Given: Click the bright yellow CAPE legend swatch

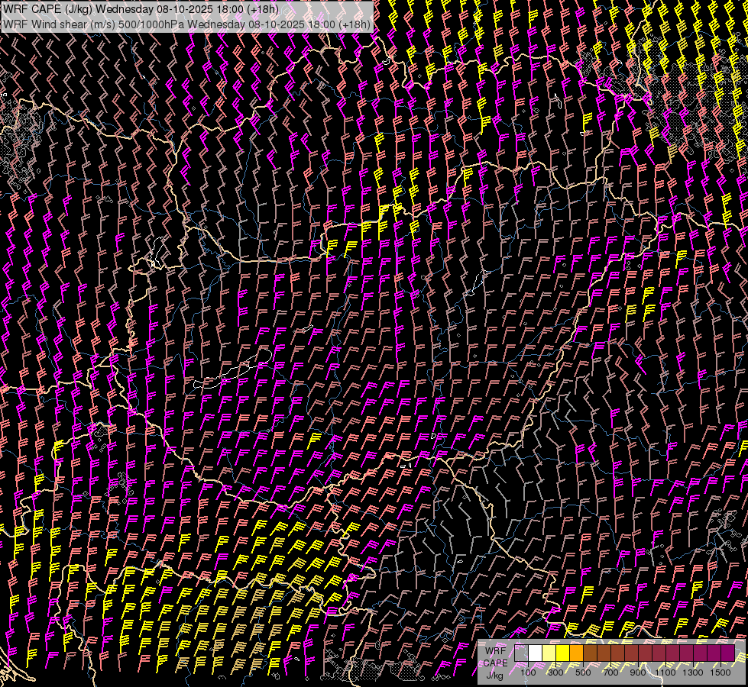Looking at the screenshot, I should pos(562,653).
